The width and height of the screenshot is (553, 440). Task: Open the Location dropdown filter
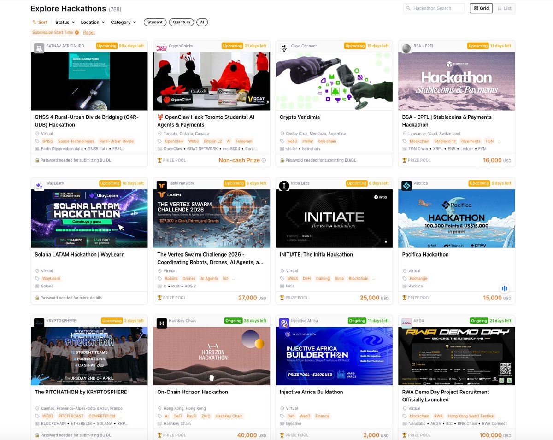tap(93, 22)
